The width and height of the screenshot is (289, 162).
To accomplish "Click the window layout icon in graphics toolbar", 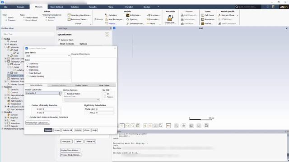I will point(206,126).
